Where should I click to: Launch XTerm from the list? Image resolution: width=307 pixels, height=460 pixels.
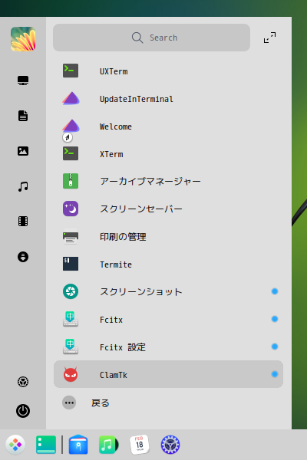pos(168,154)
